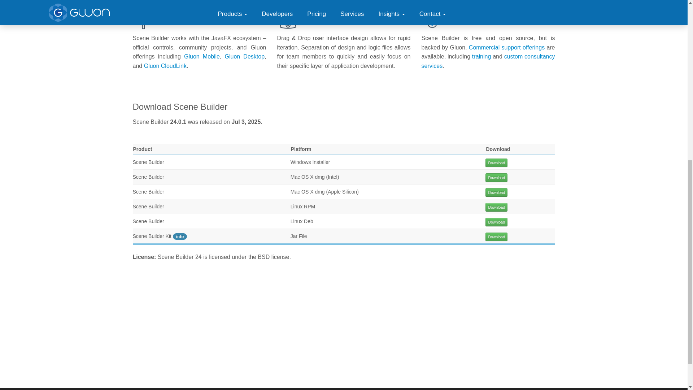The width and height of the screenshot is (693, 390).
Task: Click the Gluon logo in header
Action: tap(79, 13)
